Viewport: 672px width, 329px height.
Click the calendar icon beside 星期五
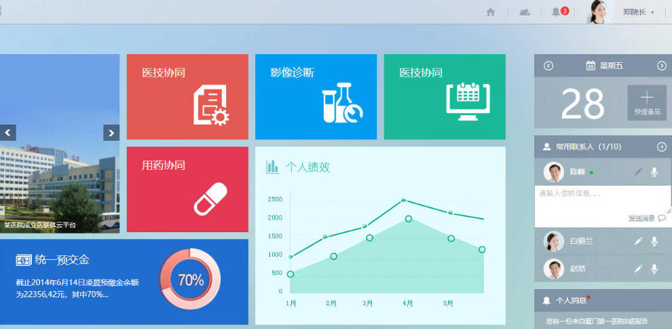point(591,66)
